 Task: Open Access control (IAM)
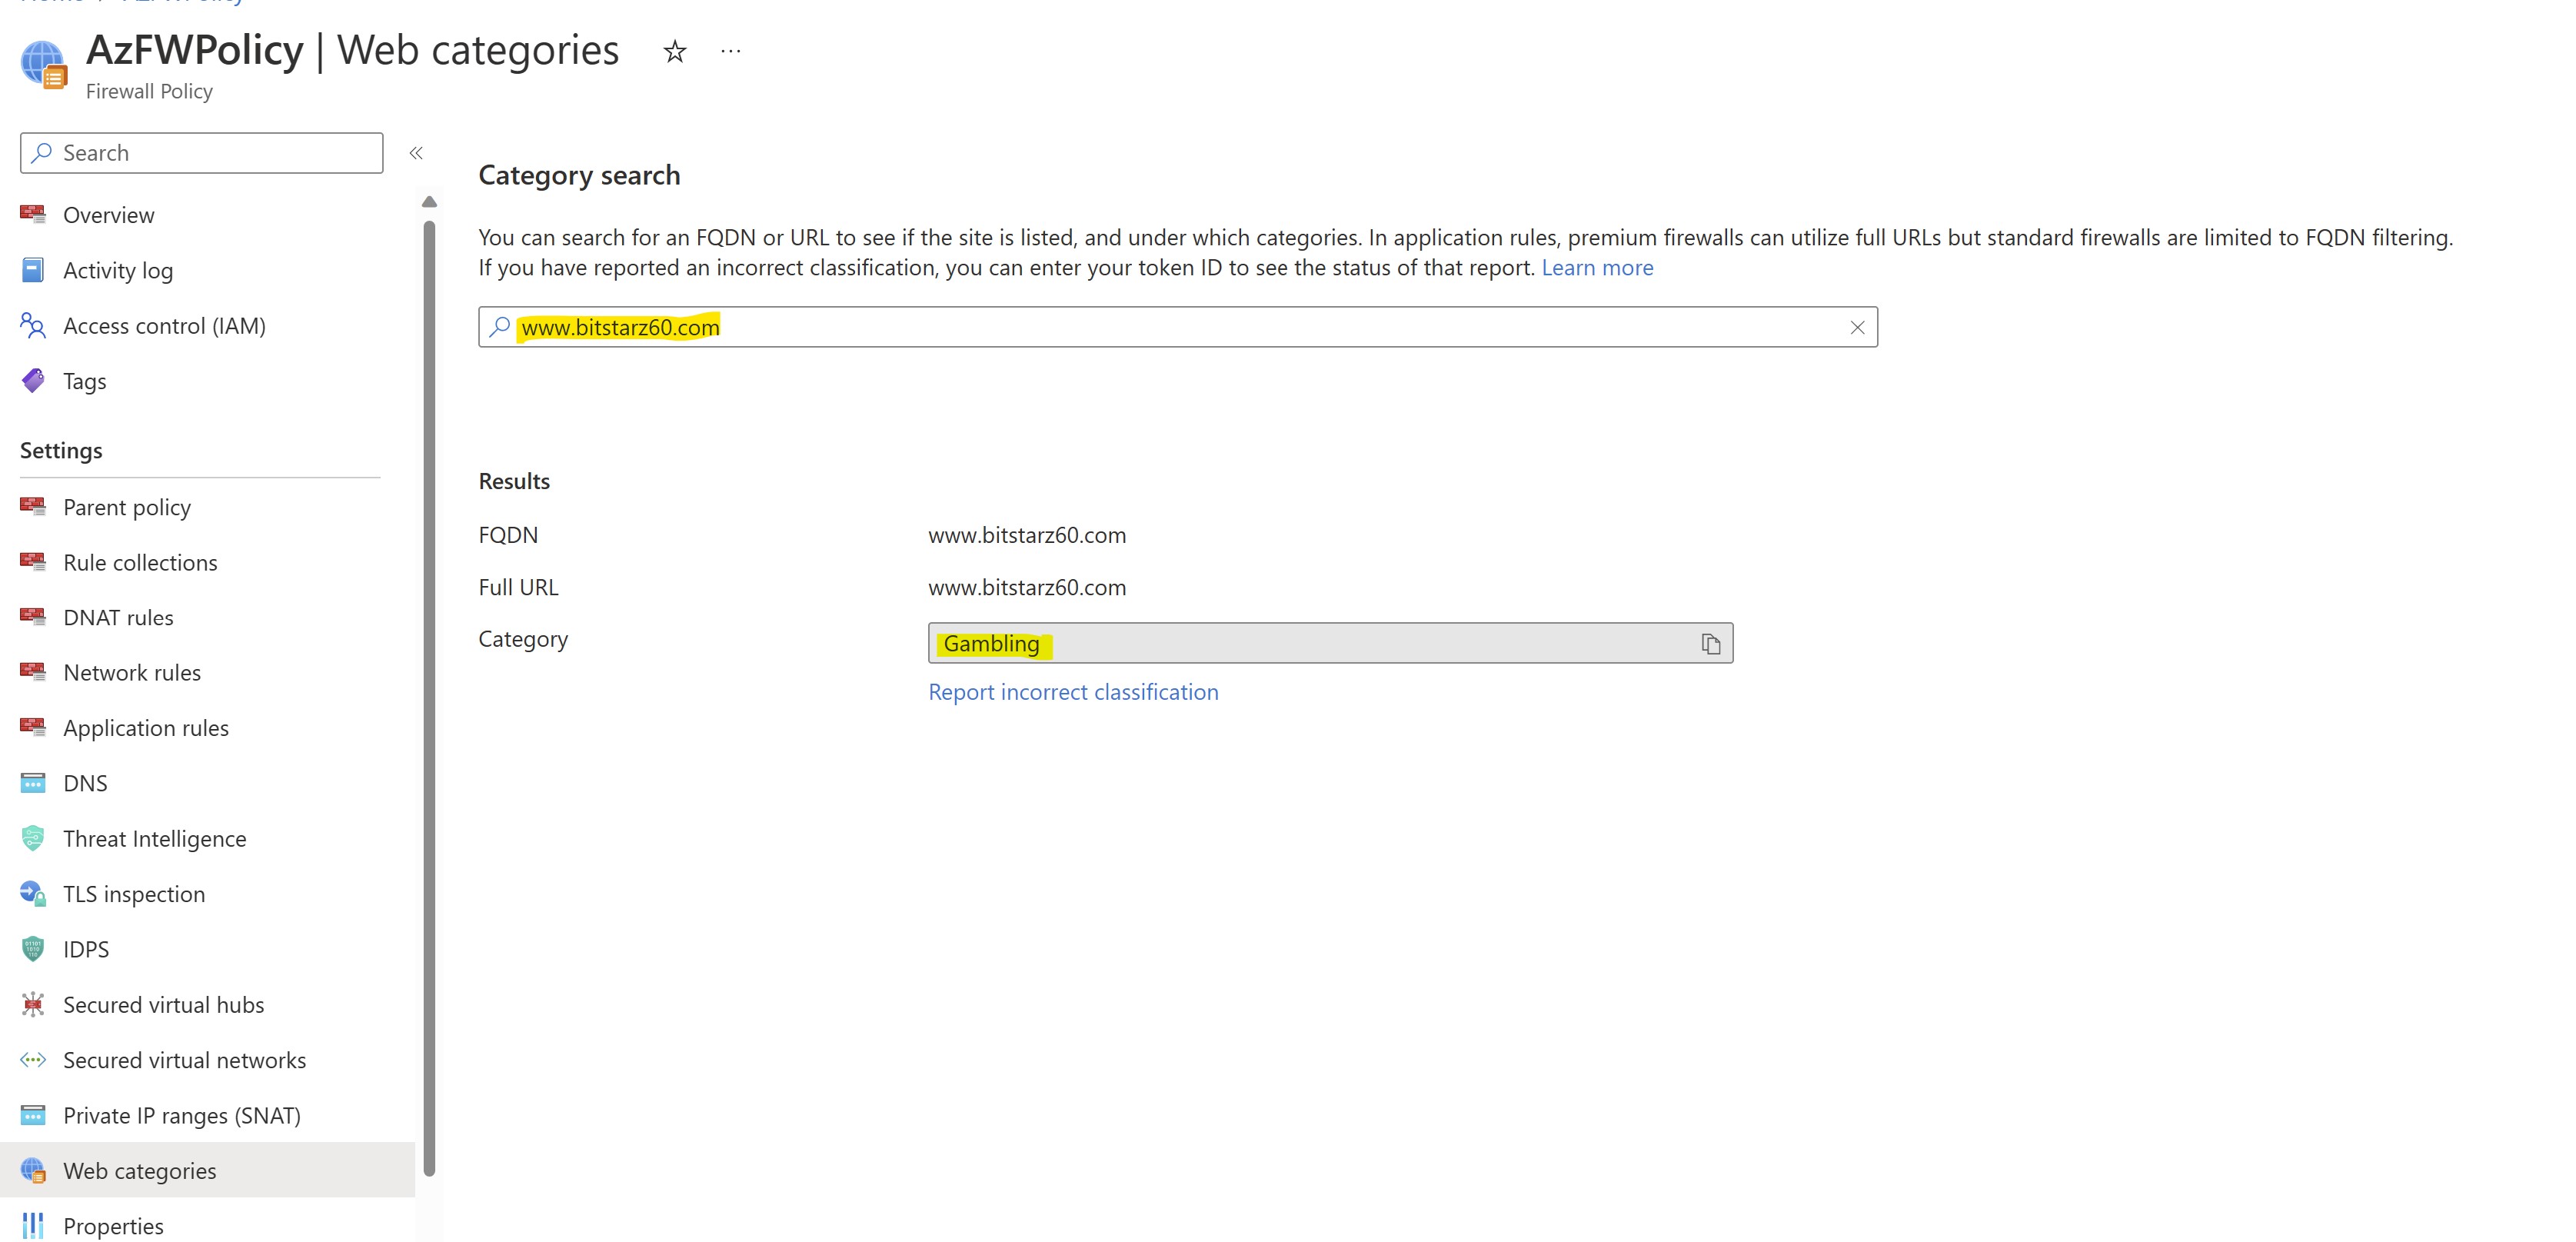[164, 326]
